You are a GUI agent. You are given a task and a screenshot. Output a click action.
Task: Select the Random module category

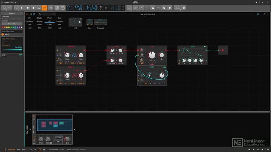[x=39, y=21]
